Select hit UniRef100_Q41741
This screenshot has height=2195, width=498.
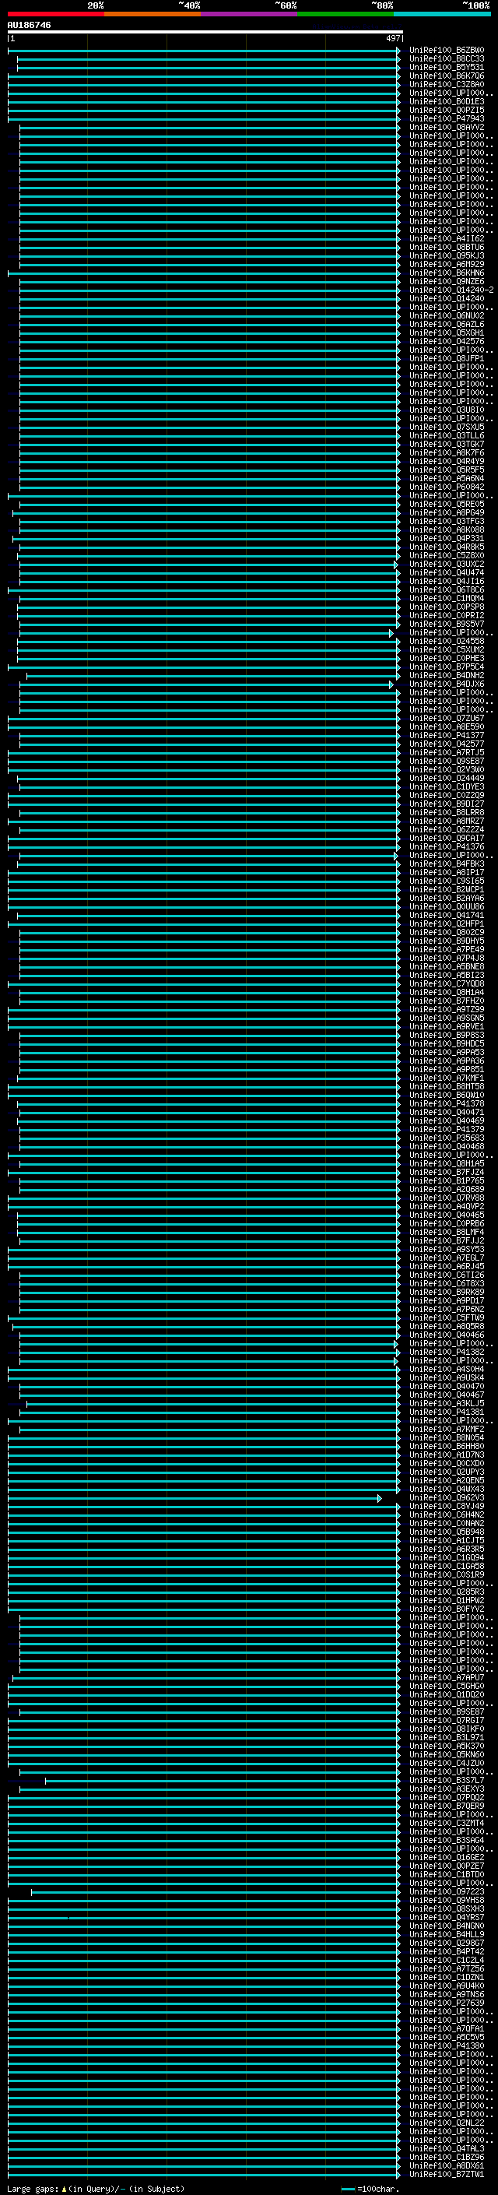(x=447, y=915)
